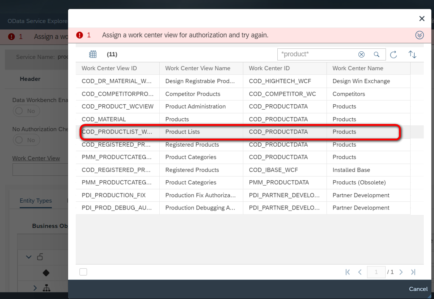Click the red error icon in dialog
The image size is (434, 299).
pyautogui.click(x=79, y=35)
